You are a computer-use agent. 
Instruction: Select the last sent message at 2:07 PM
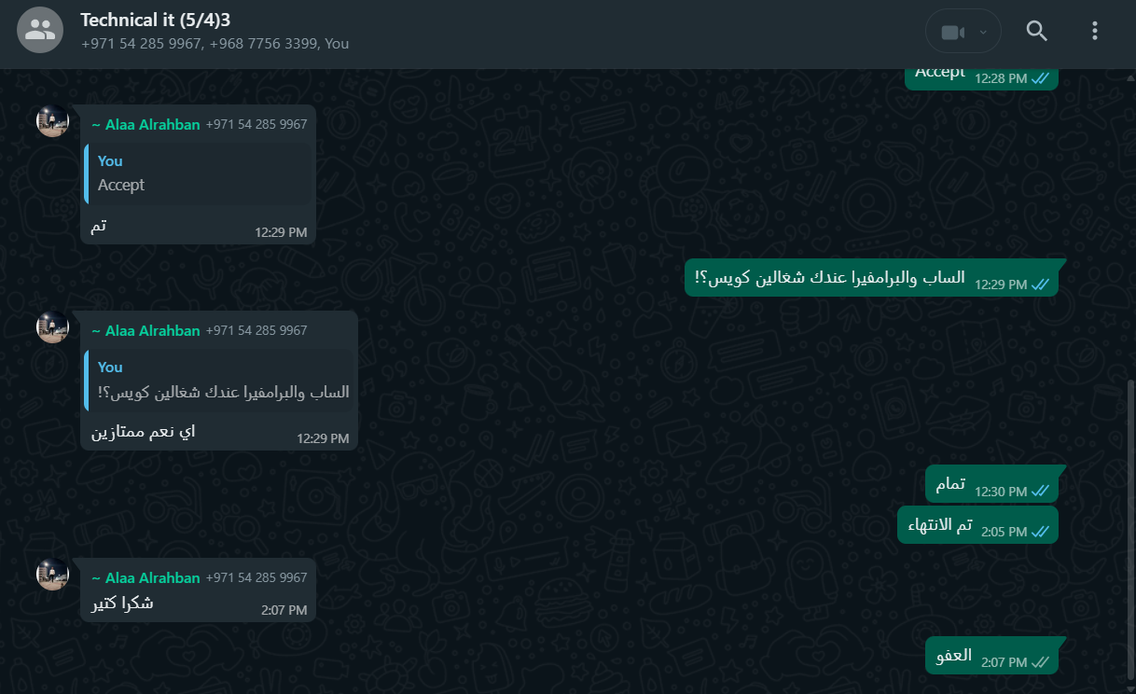click(x=991, y=656)
